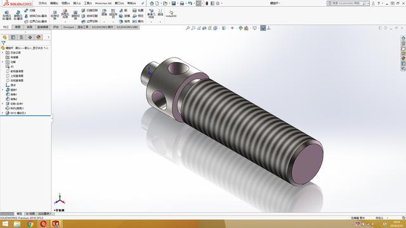Expand the History folder in feature tree
The image size is (406, 228).
coord(3,53)
